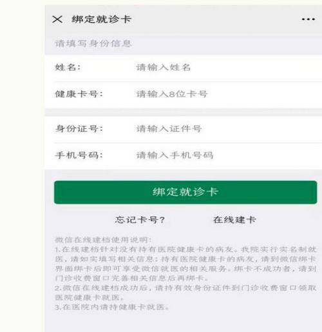Click the 绑定就诊卡 page title text

(102, 19)
